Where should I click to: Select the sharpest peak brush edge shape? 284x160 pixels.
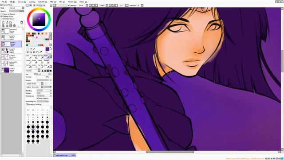click(x=43, y=71)
